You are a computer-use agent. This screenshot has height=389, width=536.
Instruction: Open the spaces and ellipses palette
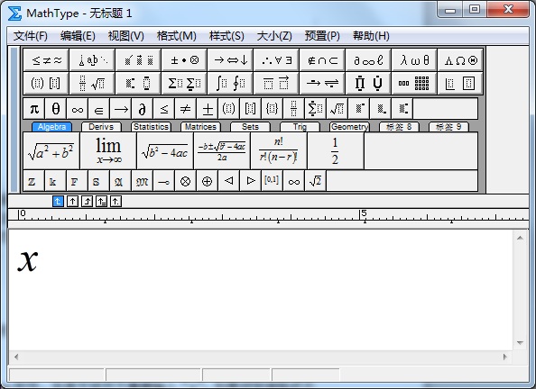pos(92,60)
